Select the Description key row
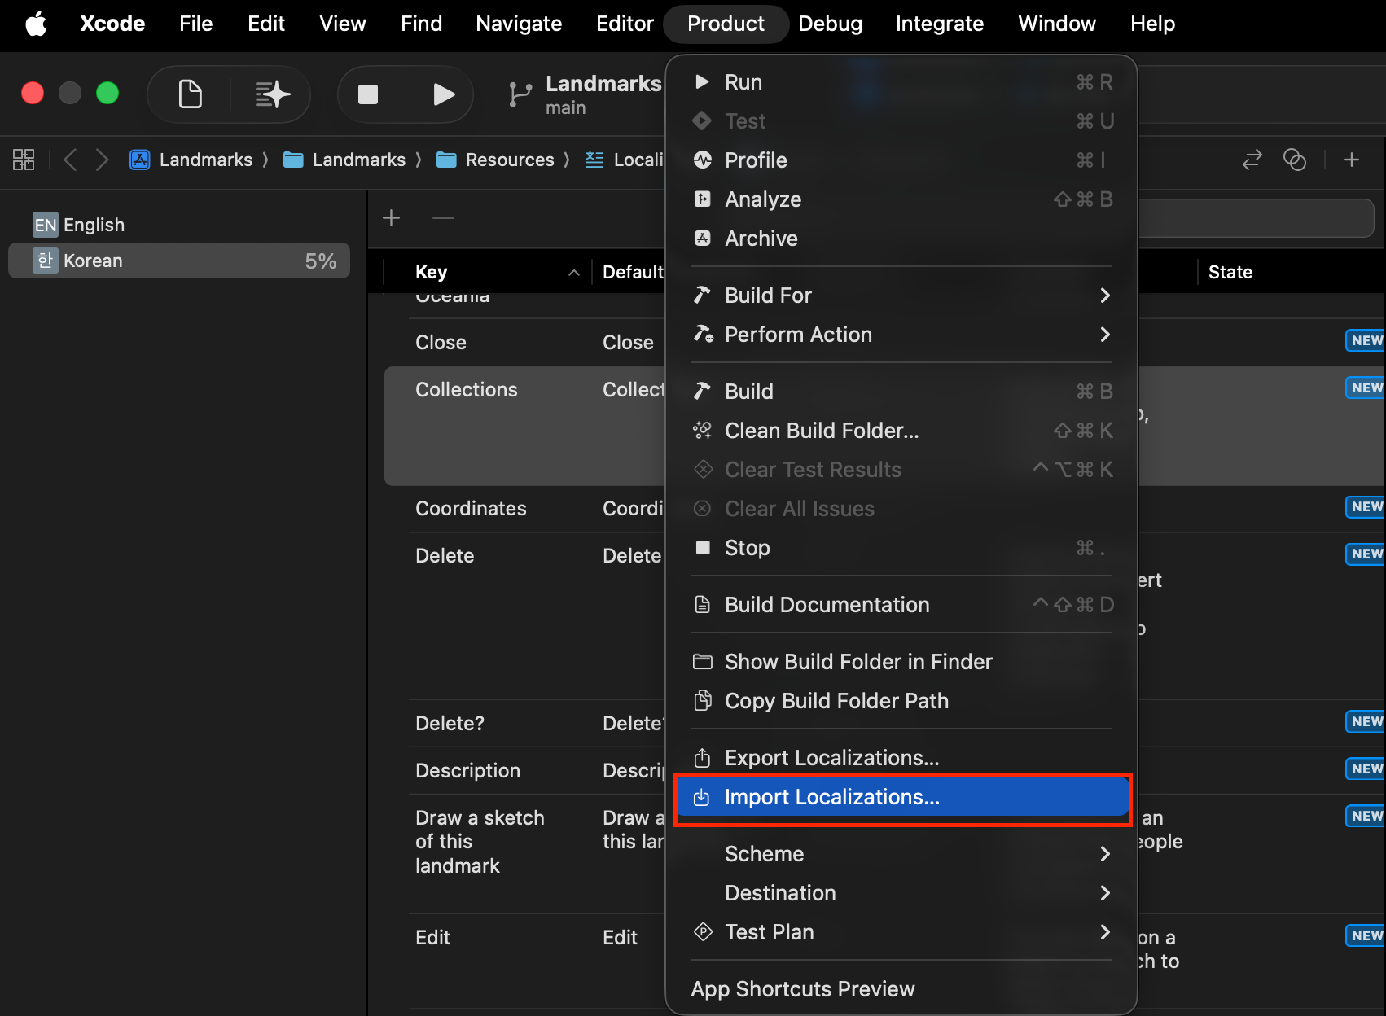 [x=467, y=771]
